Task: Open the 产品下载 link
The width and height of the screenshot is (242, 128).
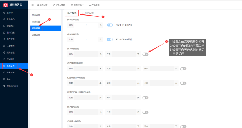Action: pos(96,5)
